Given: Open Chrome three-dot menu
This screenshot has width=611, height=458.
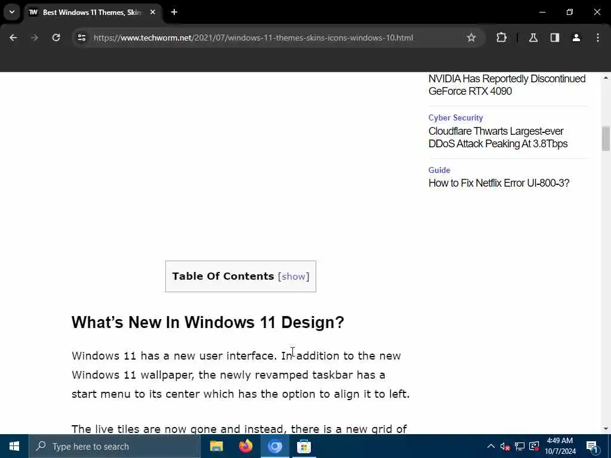Looking at the screenshot, I should (598, 38).
